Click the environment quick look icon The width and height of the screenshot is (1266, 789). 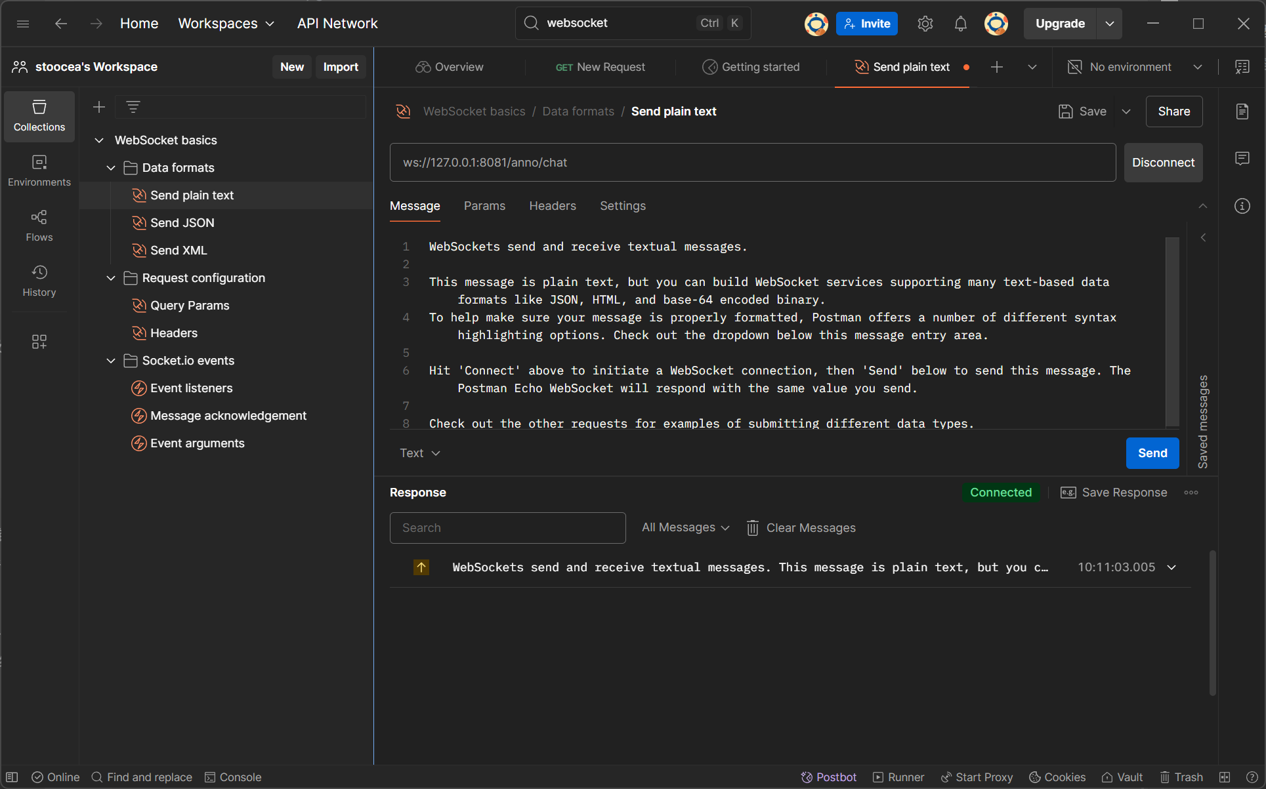[1242, 67]
